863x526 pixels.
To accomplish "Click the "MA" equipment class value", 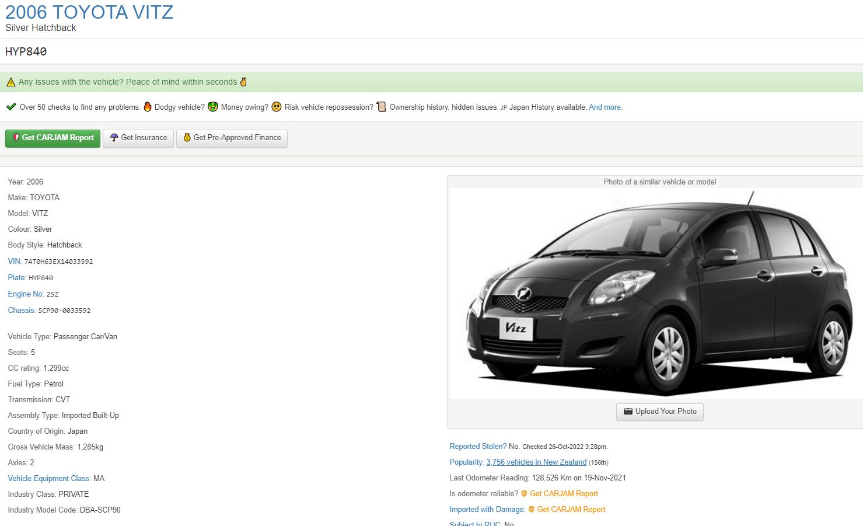I will coord(99,478).
